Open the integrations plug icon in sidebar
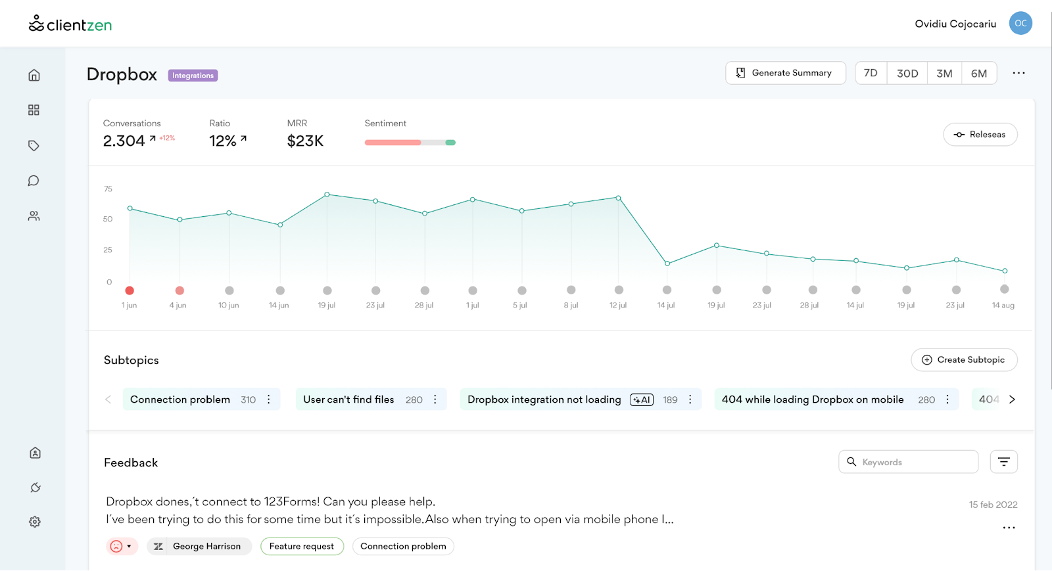This screenshot has height=571, width=1052. tap(36, 488)
